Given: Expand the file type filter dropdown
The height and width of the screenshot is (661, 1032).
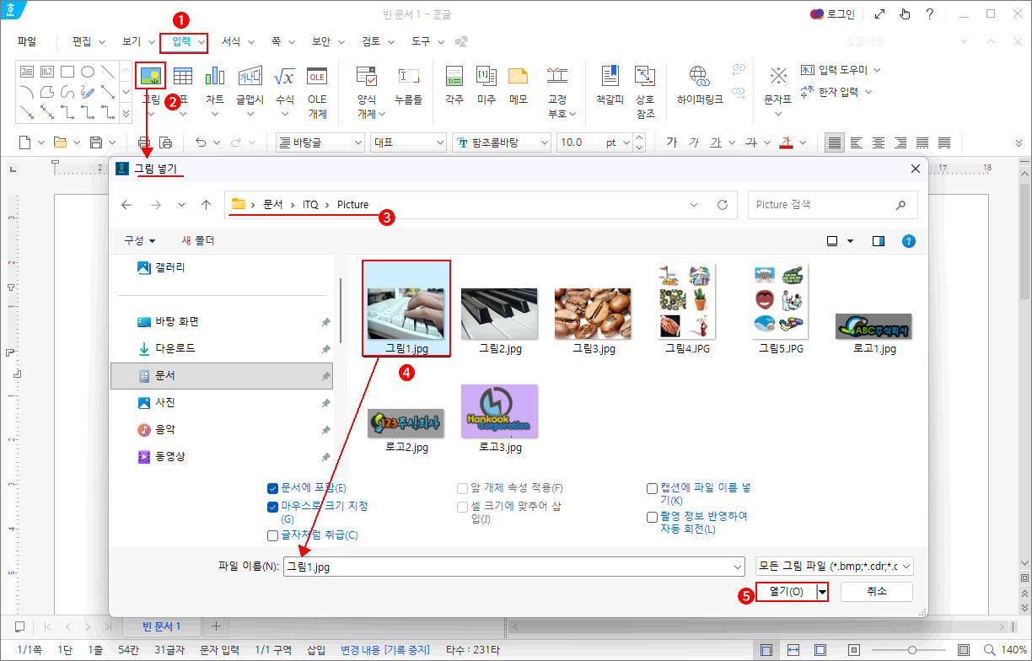Looking at the screenshot, I should [x=906, y=567].
